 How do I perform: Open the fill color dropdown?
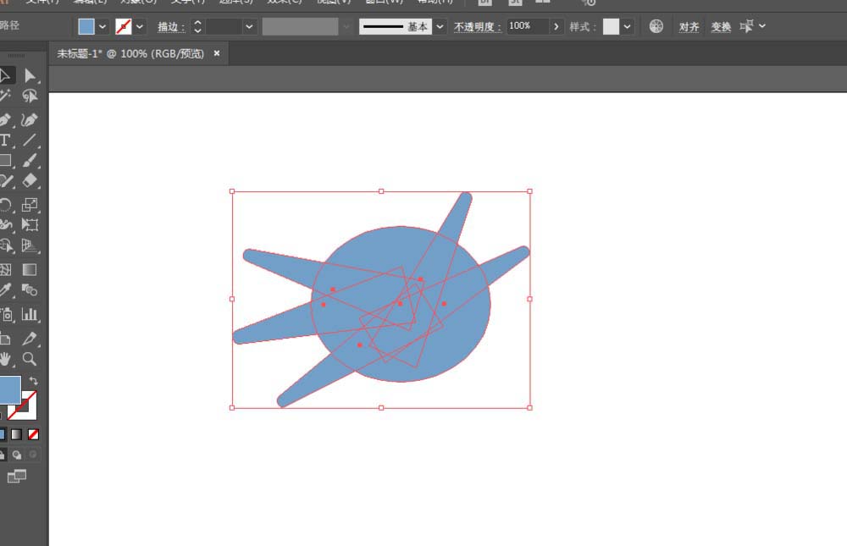pos(102,26)
